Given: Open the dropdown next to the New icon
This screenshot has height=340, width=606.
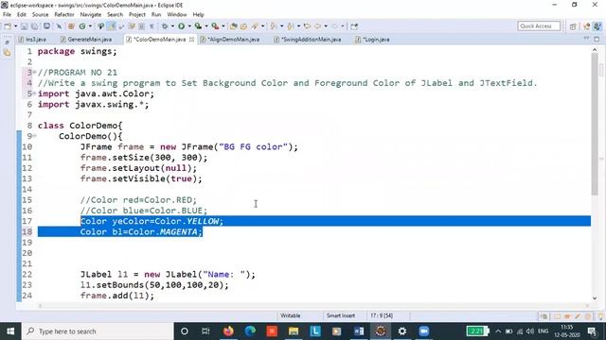Looking at the screenshot, I should coord(15,26).
